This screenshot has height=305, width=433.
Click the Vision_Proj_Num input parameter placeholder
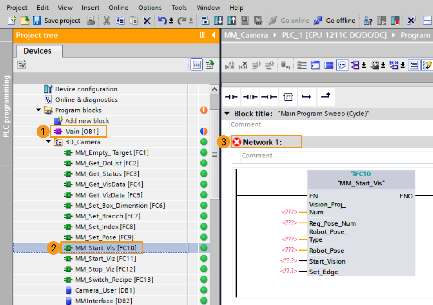tap(290, 212)
